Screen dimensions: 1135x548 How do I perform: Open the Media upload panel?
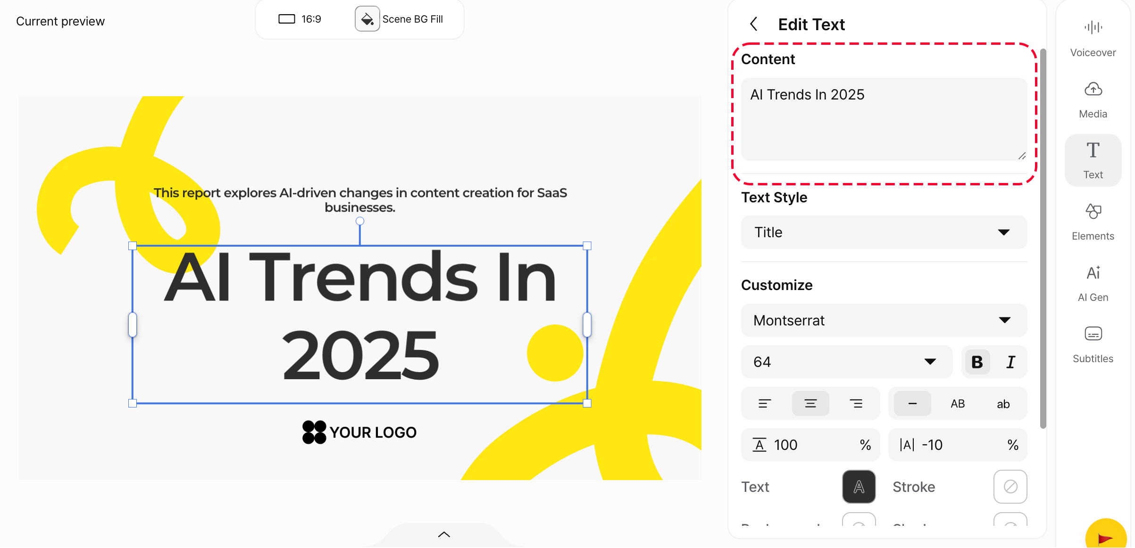pos(1093,99)
